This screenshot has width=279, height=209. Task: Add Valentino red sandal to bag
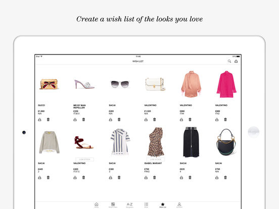pos(75,178)
